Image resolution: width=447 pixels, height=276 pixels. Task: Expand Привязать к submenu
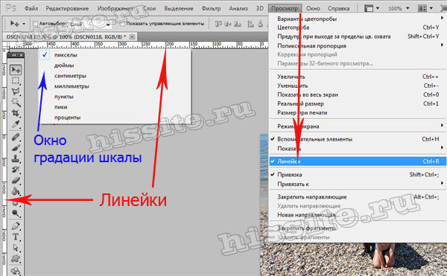(x=358, y=184)
